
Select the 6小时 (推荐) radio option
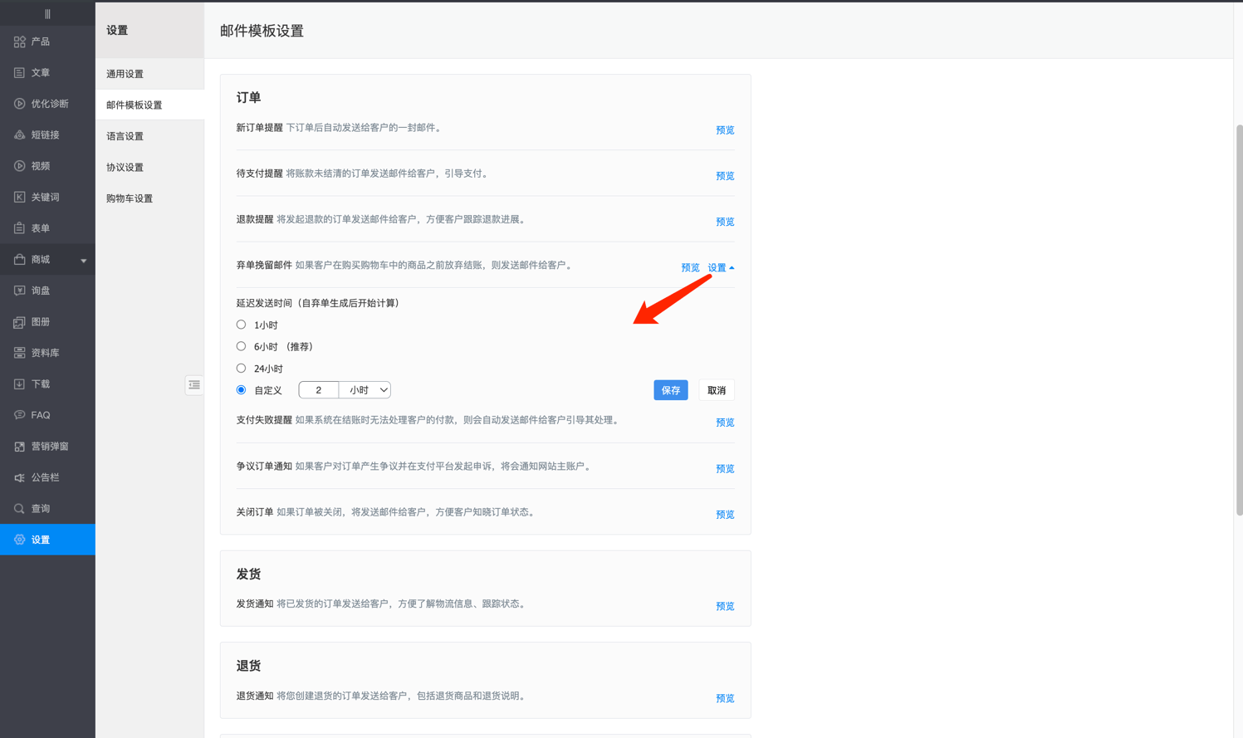point(242,346)
